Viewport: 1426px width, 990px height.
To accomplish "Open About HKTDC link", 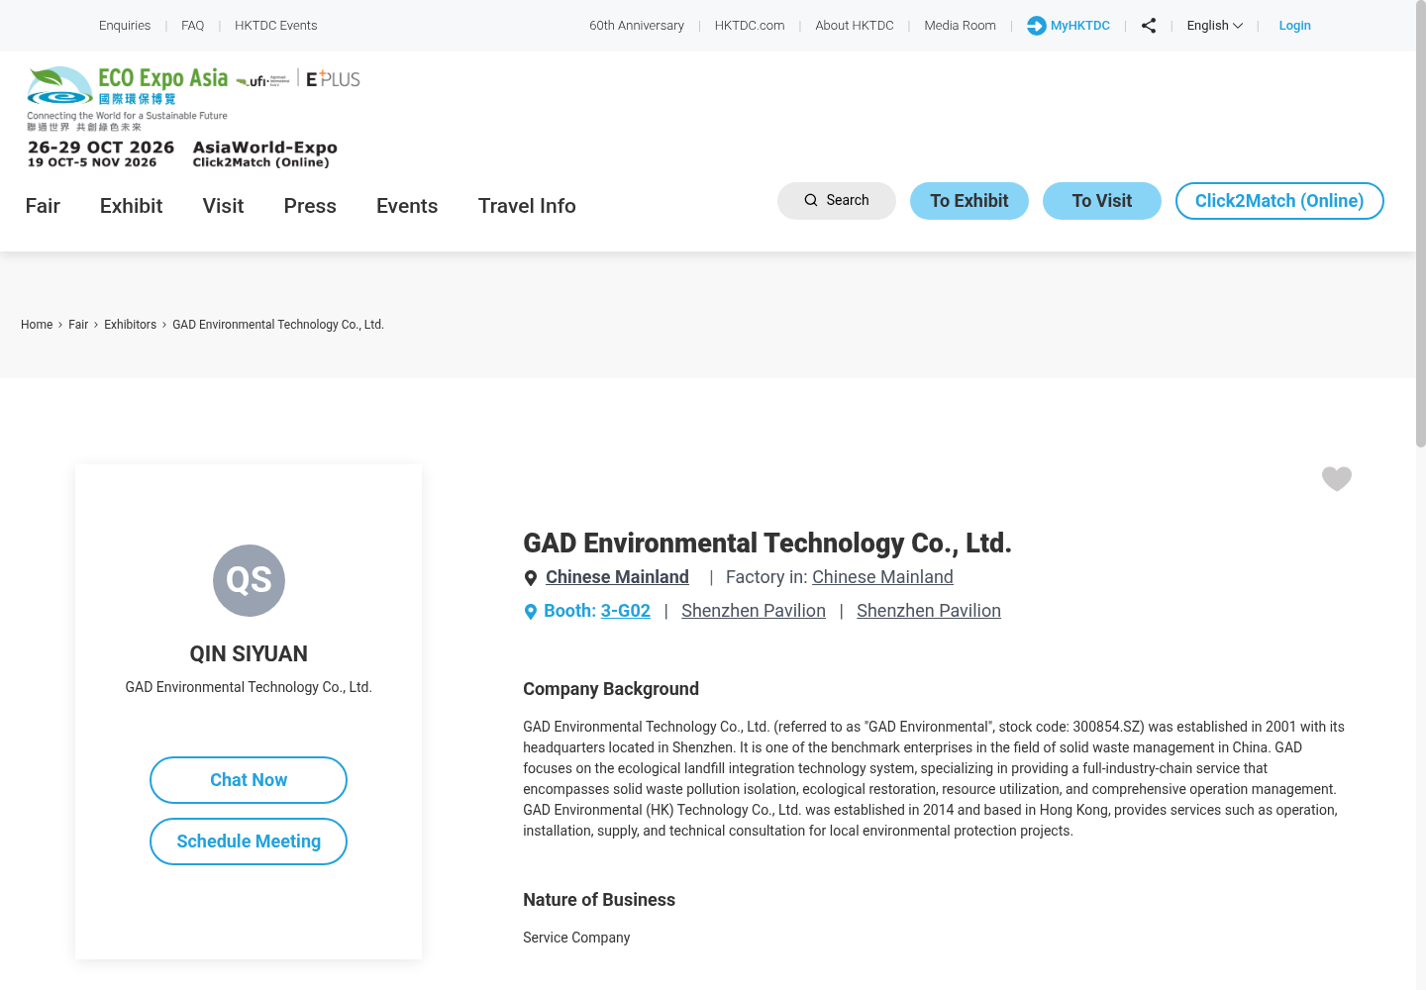I will [x=855, y=26].
